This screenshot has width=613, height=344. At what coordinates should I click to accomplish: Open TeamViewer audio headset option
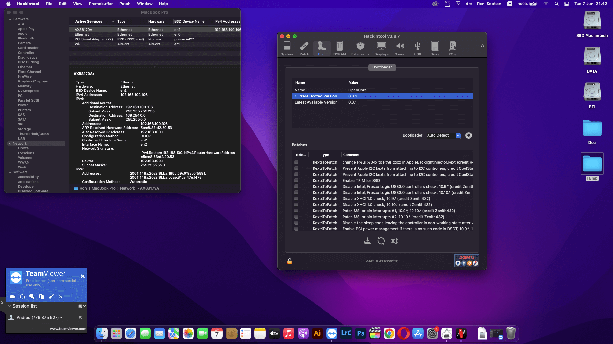click(22, 297)
